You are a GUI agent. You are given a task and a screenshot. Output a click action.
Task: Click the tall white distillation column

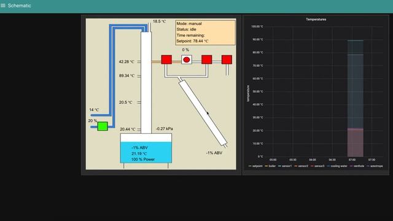pos(146,83)
